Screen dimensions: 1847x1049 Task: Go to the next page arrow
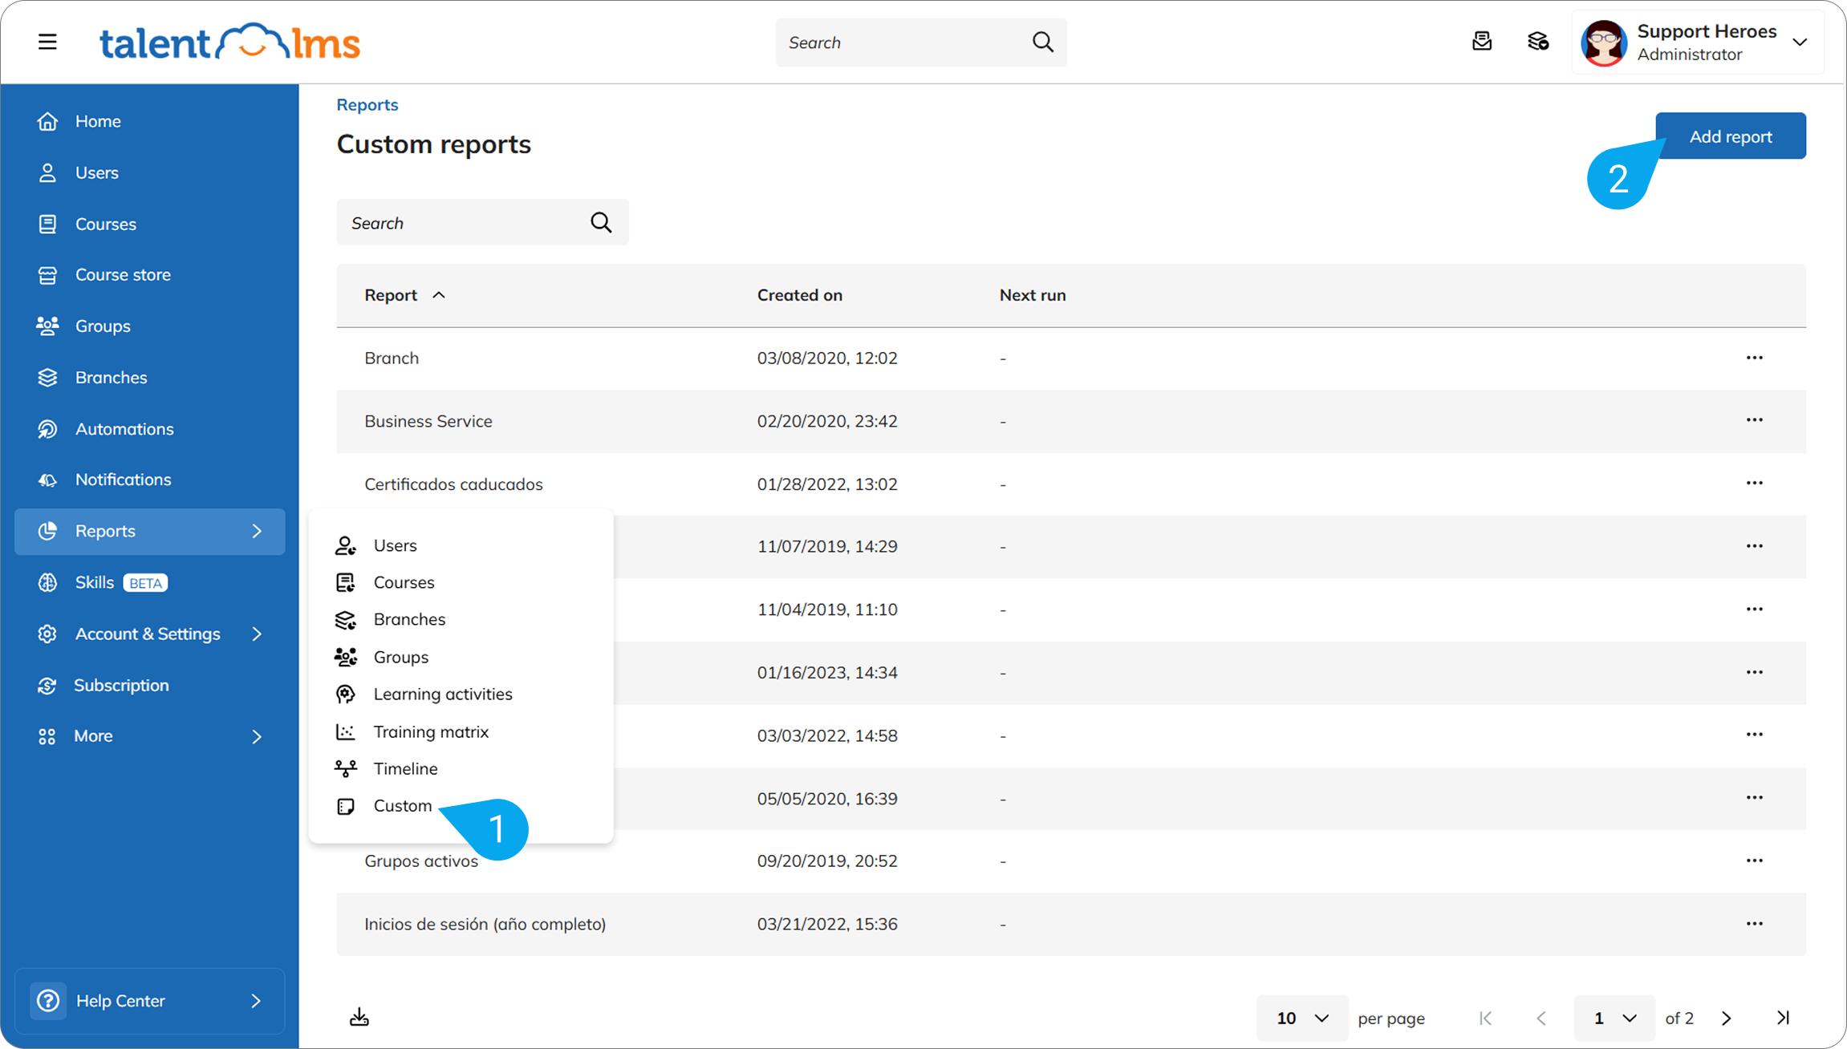pos(1727,1018)
